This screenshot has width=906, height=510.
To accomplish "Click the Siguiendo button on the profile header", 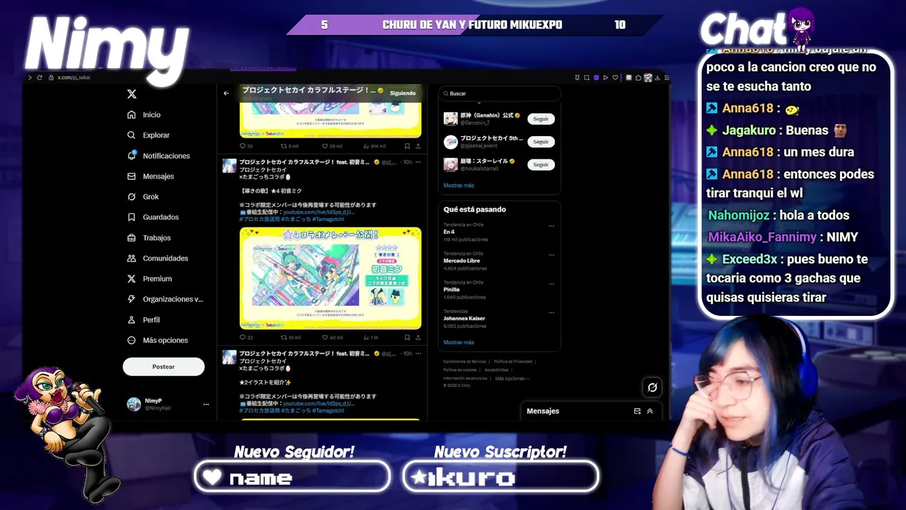I will (403, 93).
